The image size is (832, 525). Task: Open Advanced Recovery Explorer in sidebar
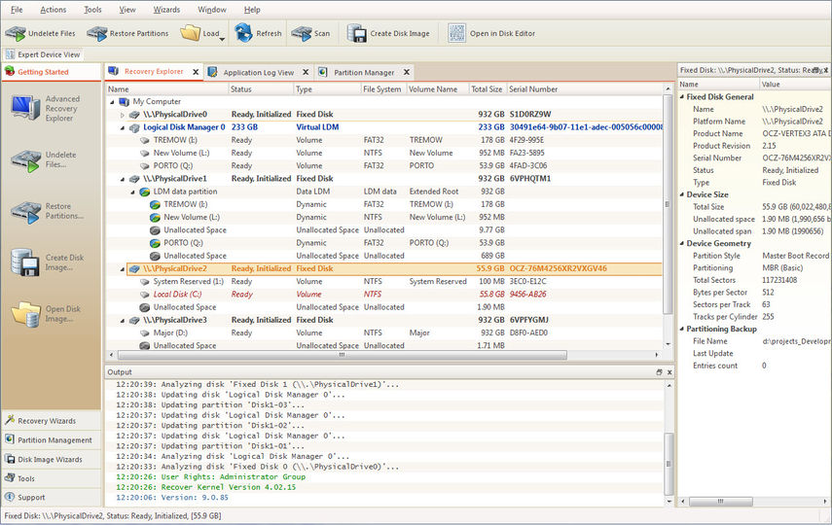(x=24, y=106)
